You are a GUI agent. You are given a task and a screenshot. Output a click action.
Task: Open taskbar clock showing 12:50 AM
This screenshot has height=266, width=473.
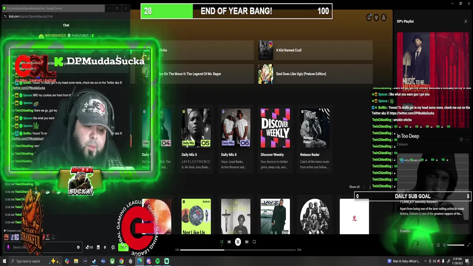tap(457, 261)
